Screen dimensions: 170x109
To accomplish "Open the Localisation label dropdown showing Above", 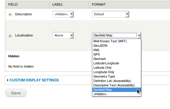I will [63, 35].
